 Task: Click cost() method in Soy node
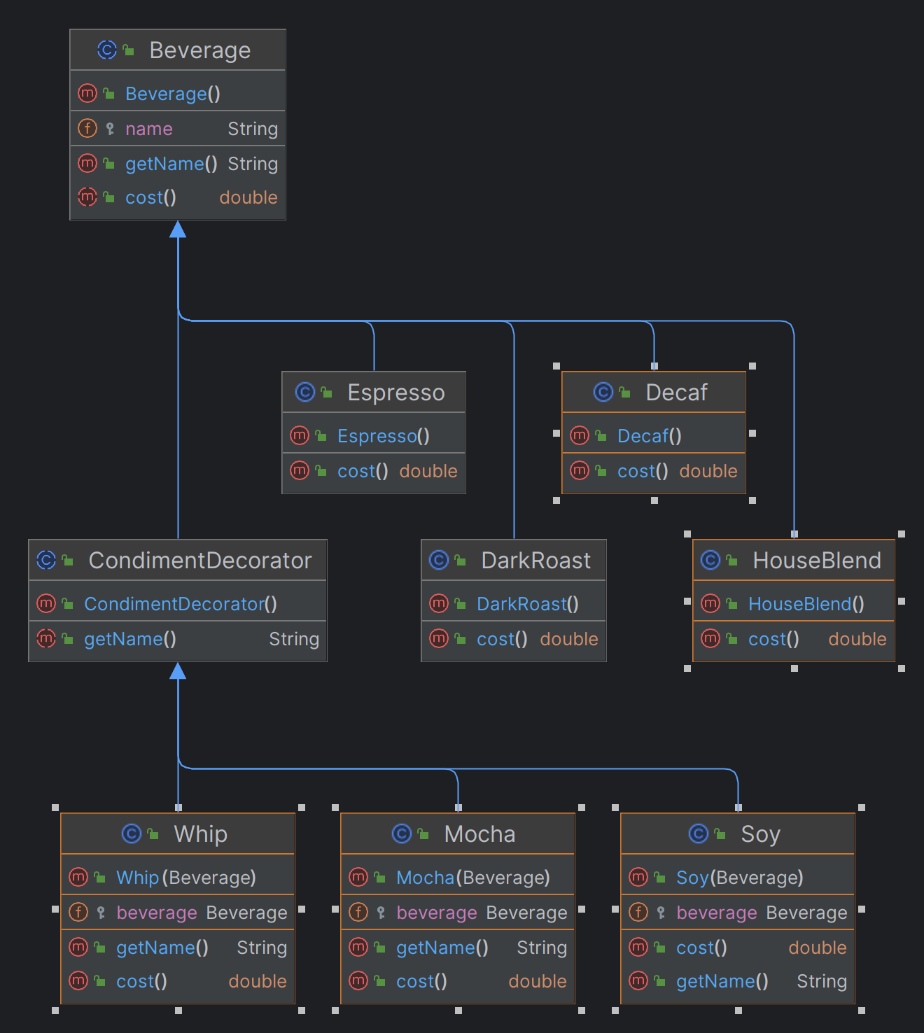pyautogui.click(x=701, y=948)
